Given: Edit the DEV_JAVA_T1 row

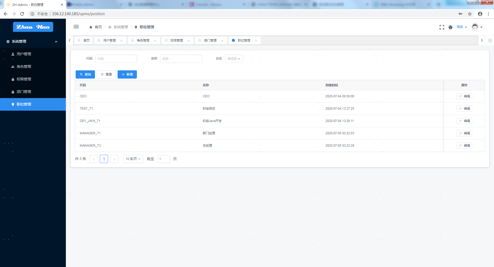Looking at the screenshot, I should 464,121.
